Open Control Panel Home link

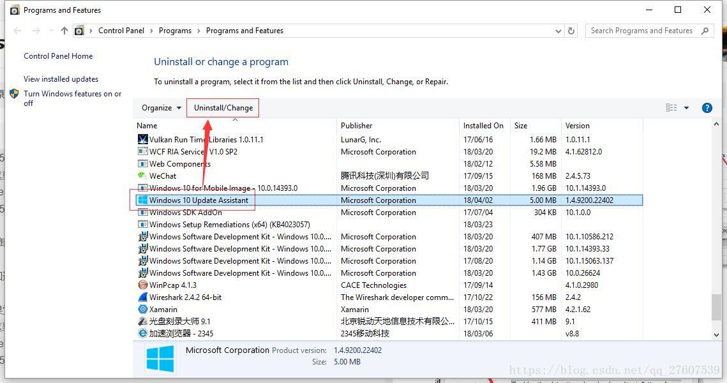point(58,56)
